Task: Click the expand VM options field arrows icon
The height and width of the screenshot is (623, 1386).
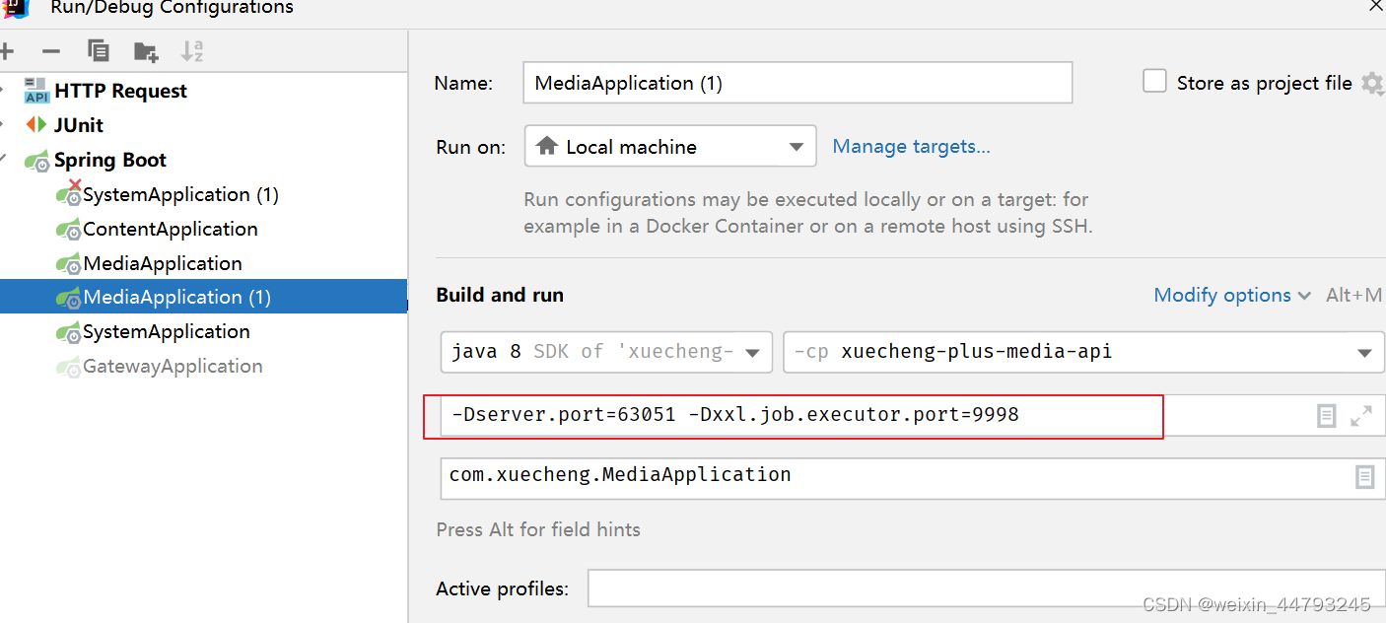Action: (x=1361, y=416)
